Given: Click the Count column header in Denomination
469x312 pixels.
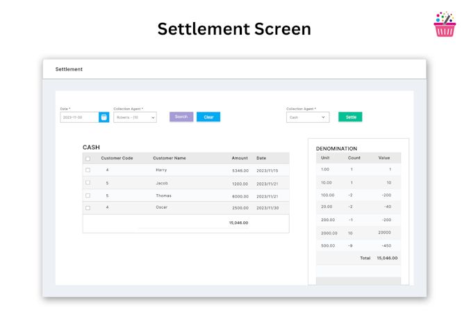Looking at the screenshot, I should coord(354,158).
